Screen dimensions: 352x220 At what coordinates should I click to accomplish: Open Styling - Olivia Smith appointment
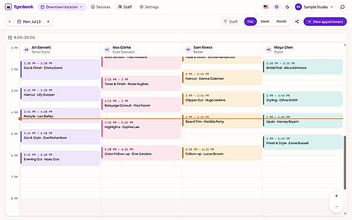point(302,99)
